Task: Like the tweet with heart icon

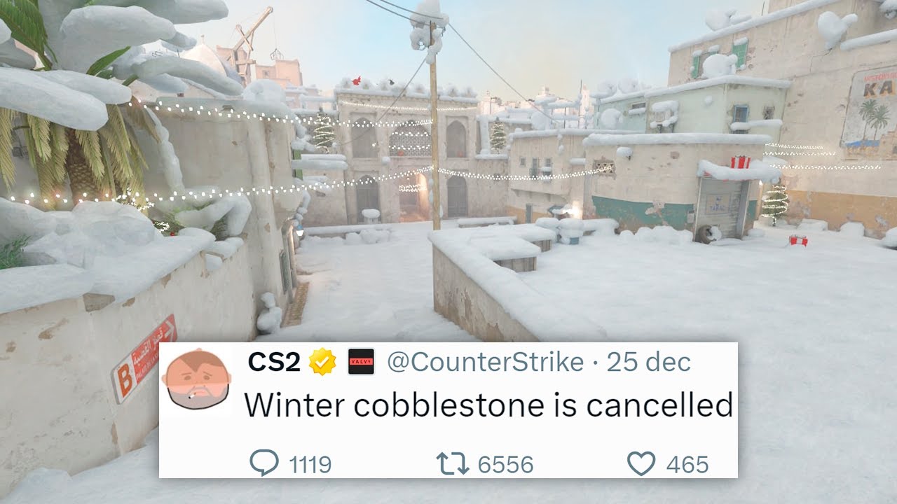Action: coord(641,463)
